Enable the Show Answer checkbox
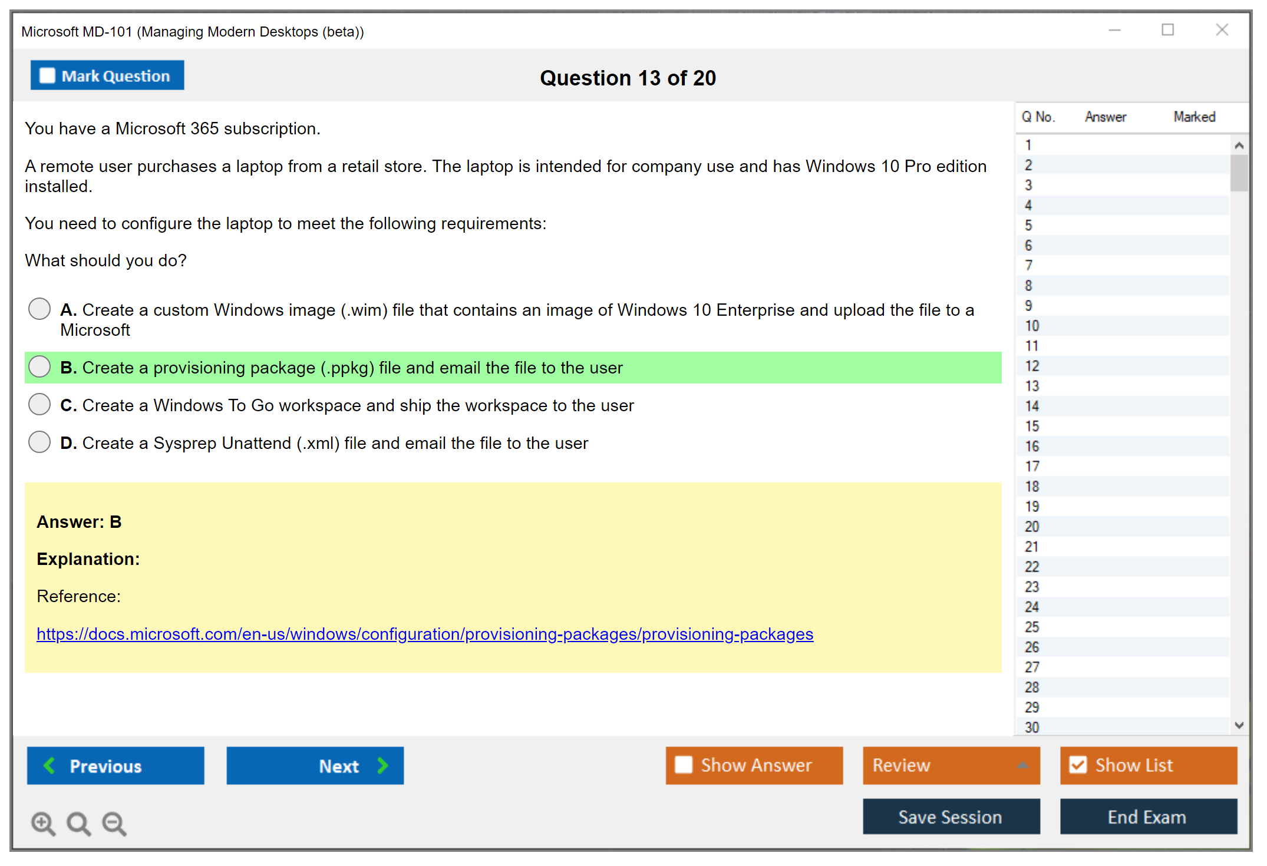 (x=684, y=765)
